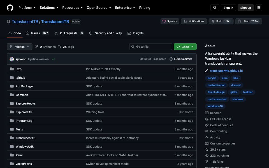Click the .azp folder icon
The height and width of the screenshot is (168, 269).
tap(12, 69)
